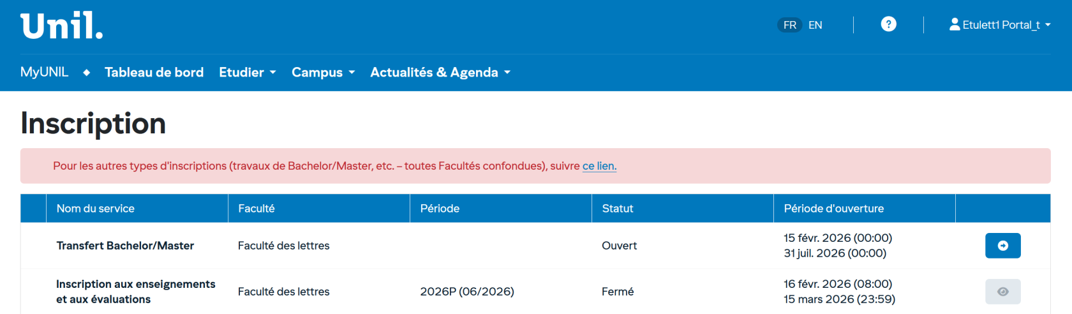Switch language to FR
Viewport: 1072px width, 314px height.
click(790, 25)
